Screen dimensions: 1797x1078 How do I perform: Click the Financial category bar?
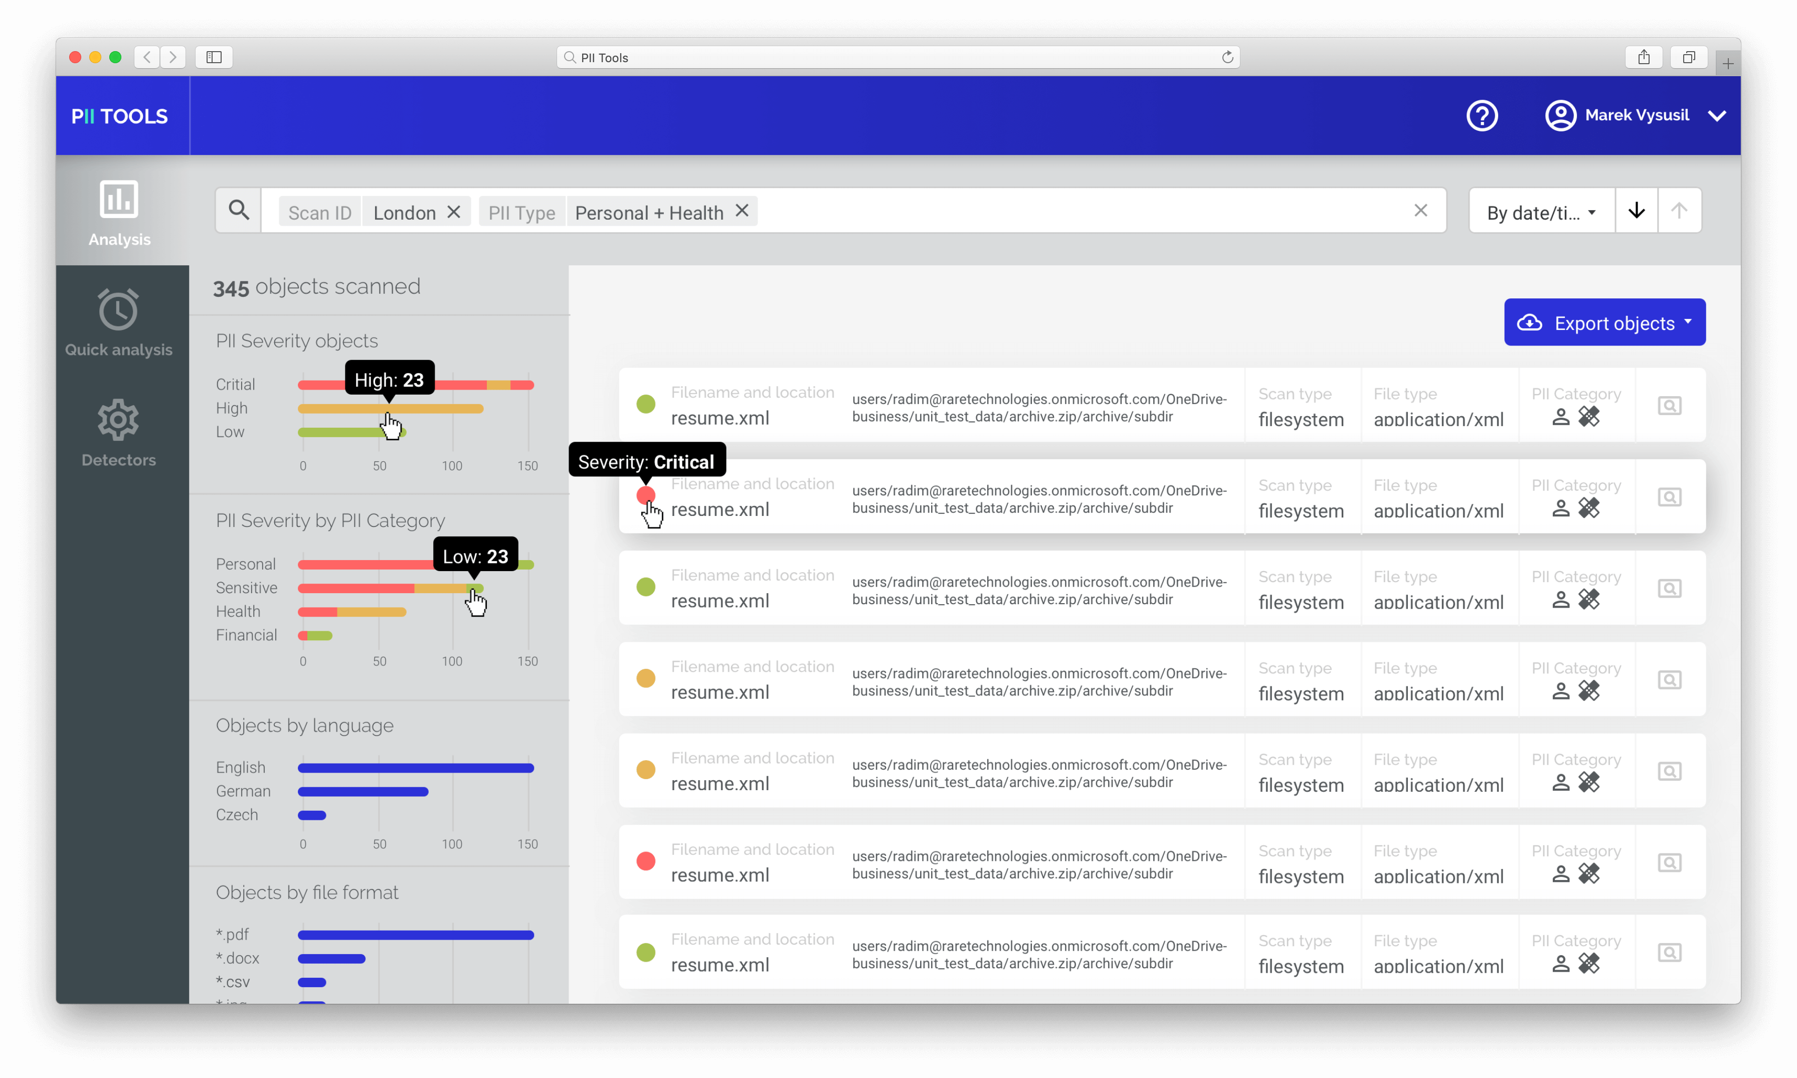pos(315,636)
